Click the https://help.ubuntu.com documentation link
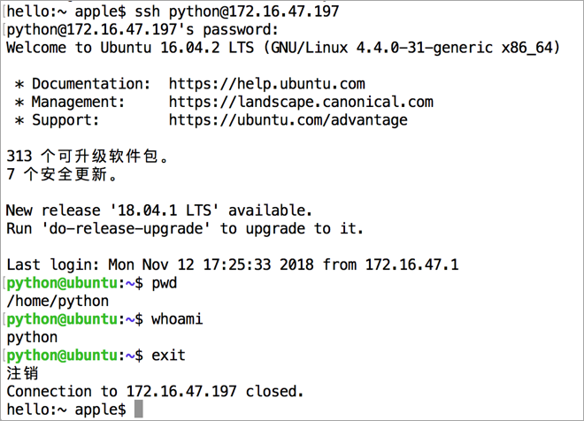 coord(266,84)
